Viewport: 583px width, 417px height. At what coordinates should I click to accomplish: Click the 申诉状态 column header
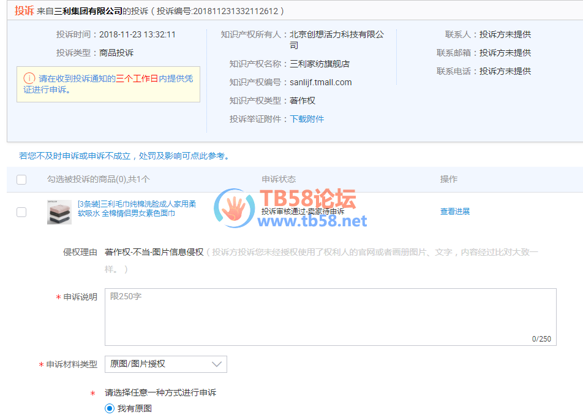(x=279, y=180)
